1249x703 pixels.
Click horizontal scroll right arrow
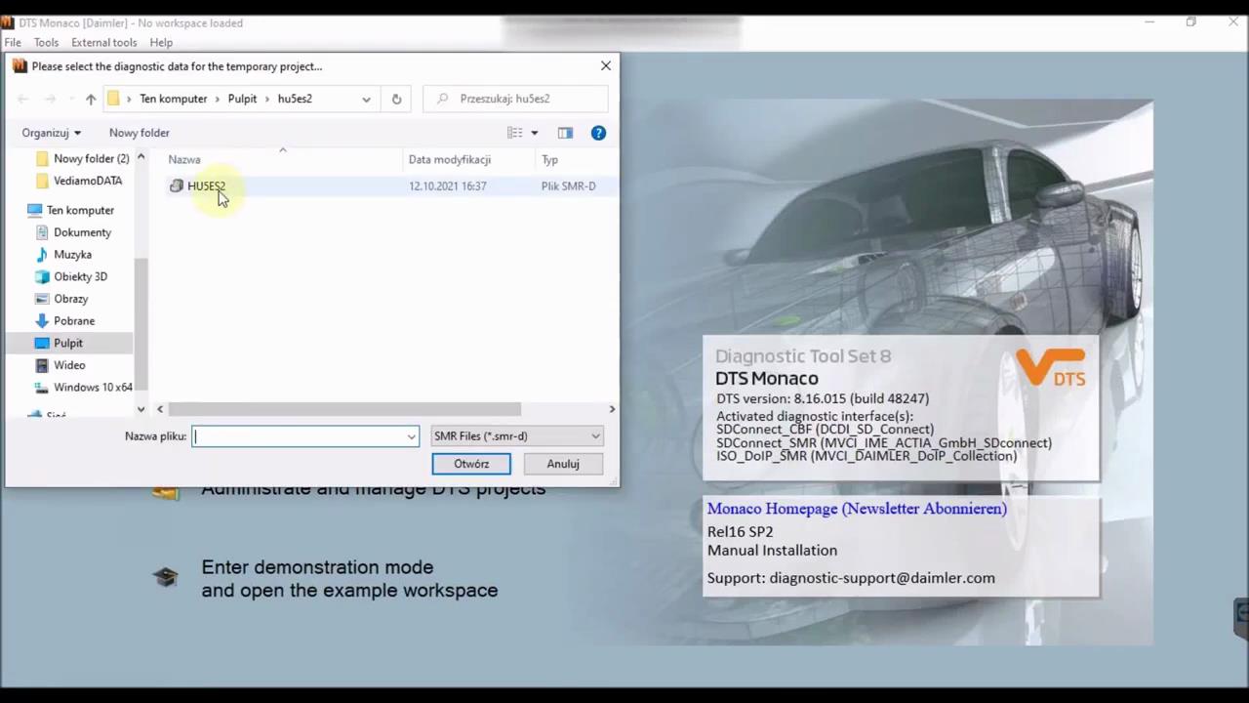pos(612,409)
